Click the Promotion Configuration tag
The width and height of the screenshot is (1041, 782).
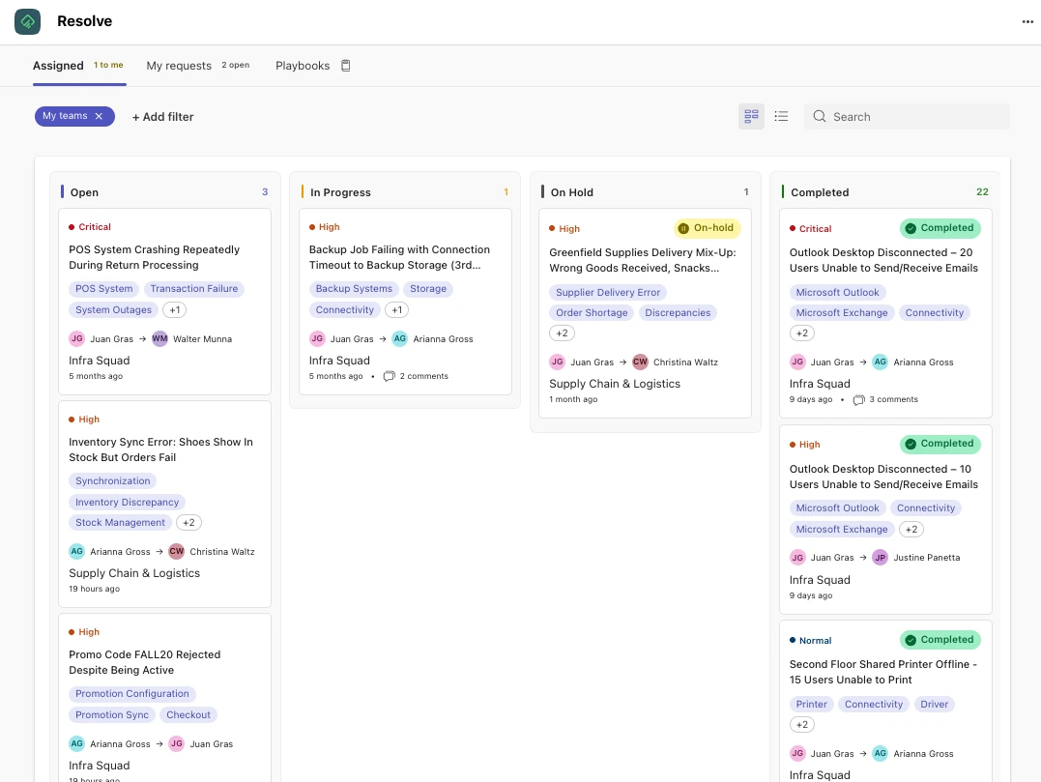(x=132, y=694)
